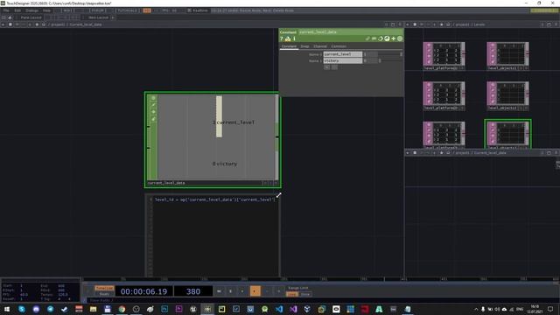The width and height of the screenshot is (560, 315).
Task: Toggle the Timecode mode button
Action: click(104, 288)
